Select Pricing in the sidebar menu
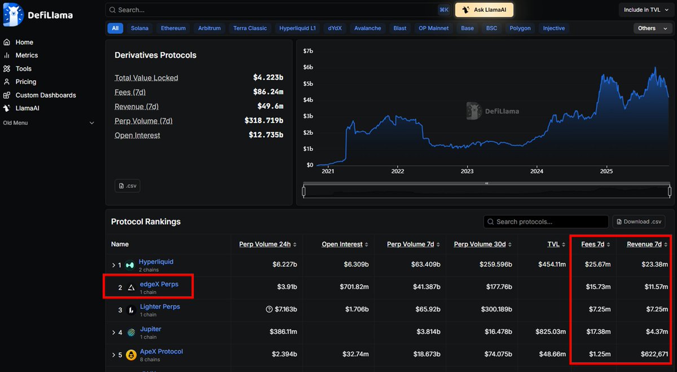The width and height of the screenshot is (677, 372). click(x=7, y=81)
